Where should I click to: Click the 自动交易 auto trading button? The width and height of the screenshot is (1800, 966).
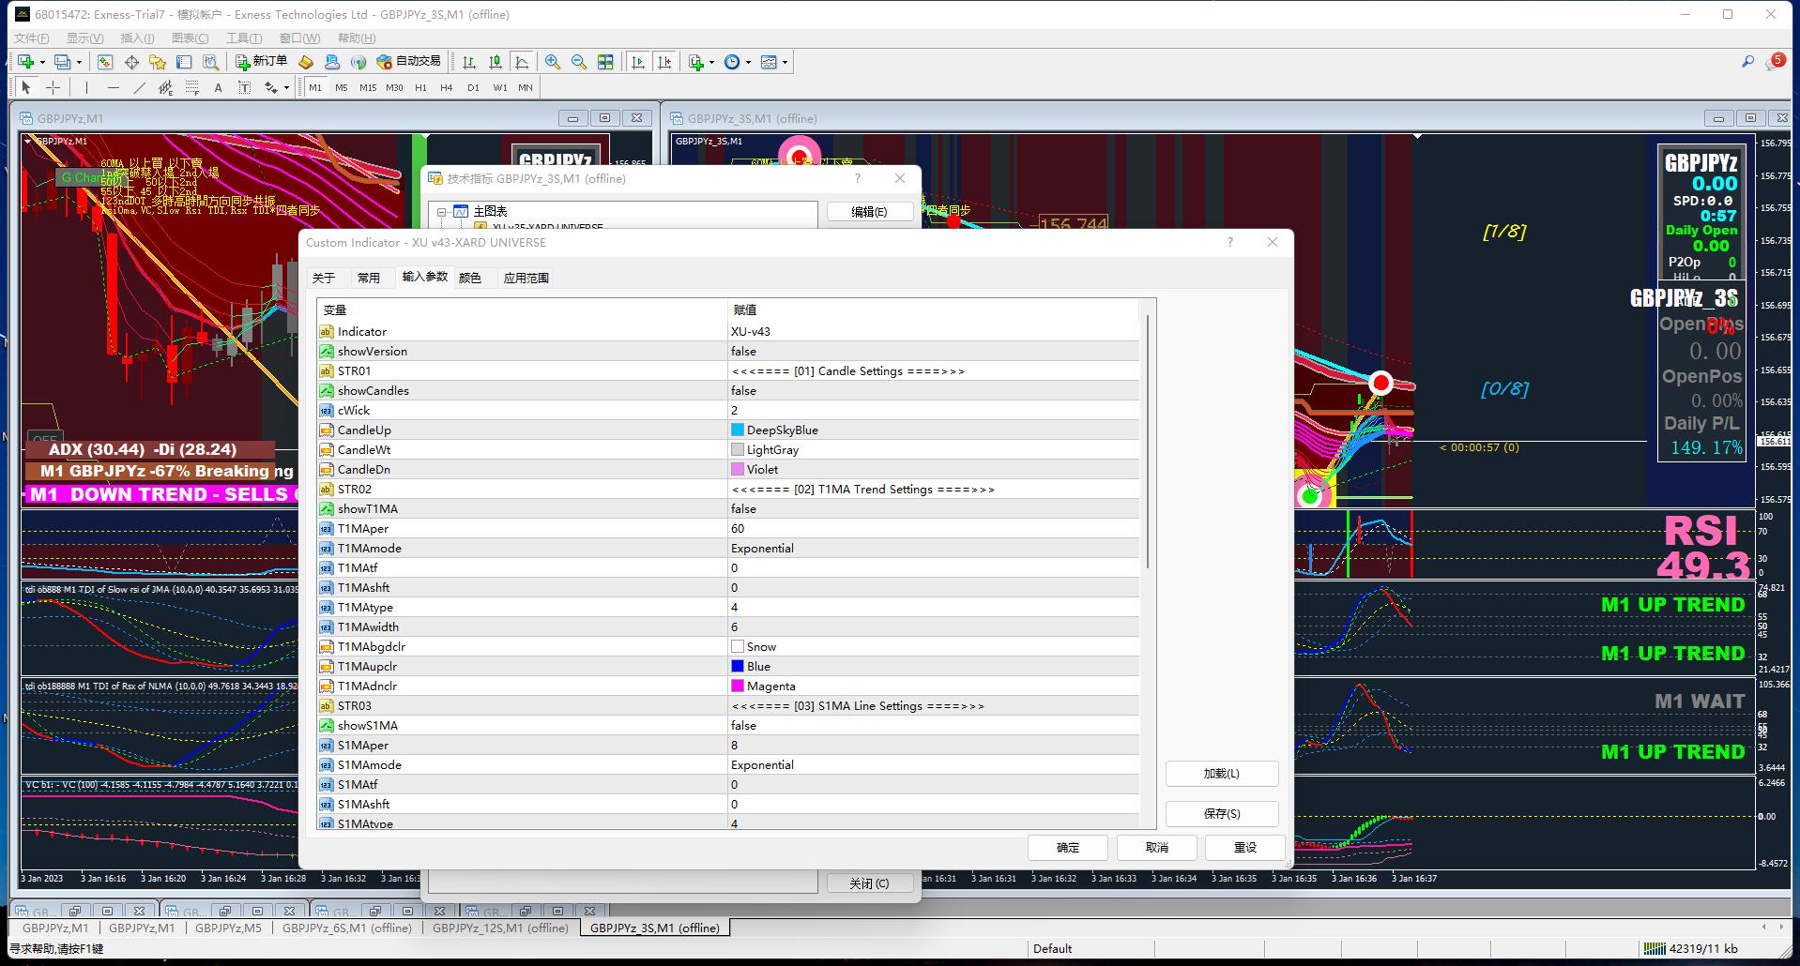(x=408, y=62)
